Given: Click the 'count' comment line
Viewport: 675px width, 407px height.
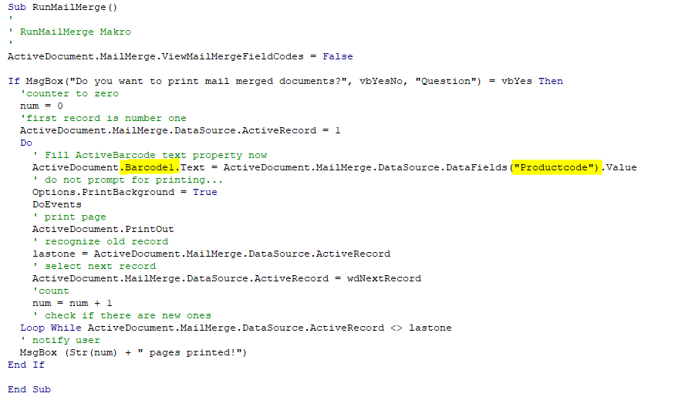Looking at the screenshot, I should point(51,291).
